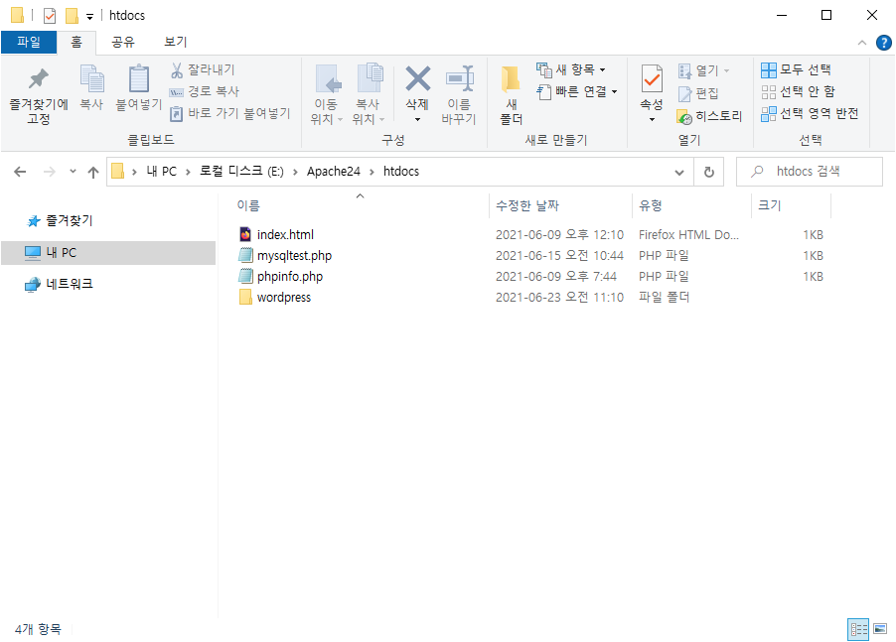
Task: Click the 붙여넣기 (Paste) clipboard icon
Action: 139,78
